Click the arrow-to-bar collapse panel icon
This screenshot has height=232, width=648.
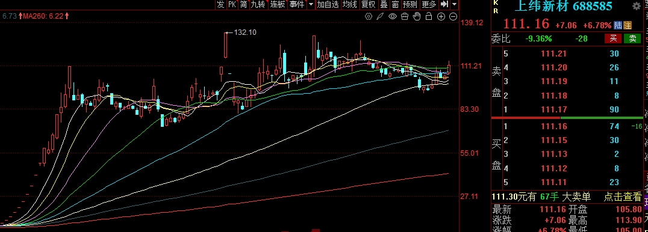click(444, 5)
